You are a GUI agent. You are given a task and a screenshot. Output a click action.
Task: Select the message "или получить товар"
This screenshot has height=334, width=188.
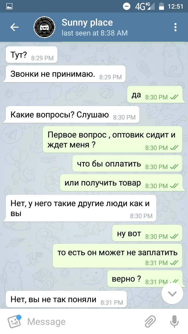121,183
